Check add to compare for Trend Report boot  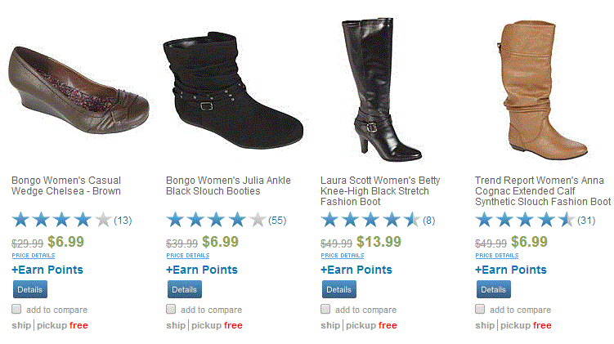pyautogui.click(x=481, y=309)
